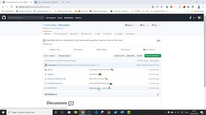
Task: Open the .gitignore file
Action: pyautogui.click(x=51, y=74)
